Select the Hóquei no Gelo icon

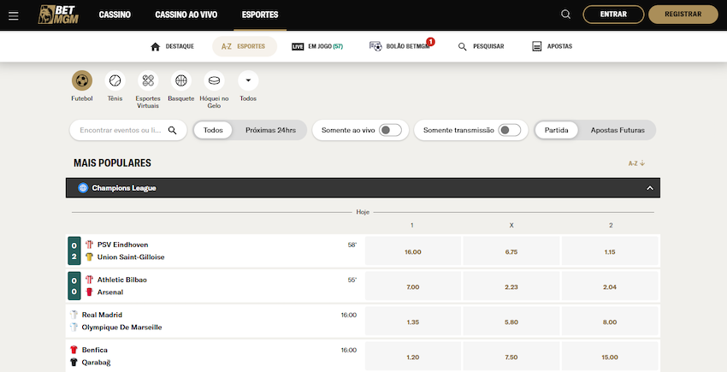214,80
